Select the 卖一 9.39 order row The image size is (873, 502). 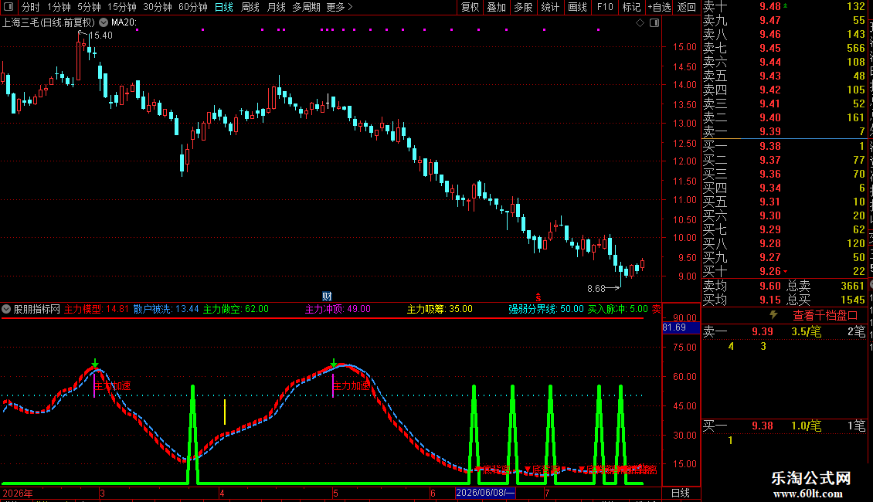[x=784, y=132]
